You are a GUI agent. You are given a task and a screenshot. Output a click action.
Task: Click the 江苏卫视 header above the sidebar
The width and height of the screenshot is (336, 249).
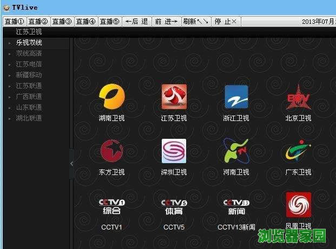tap(29, 32)
